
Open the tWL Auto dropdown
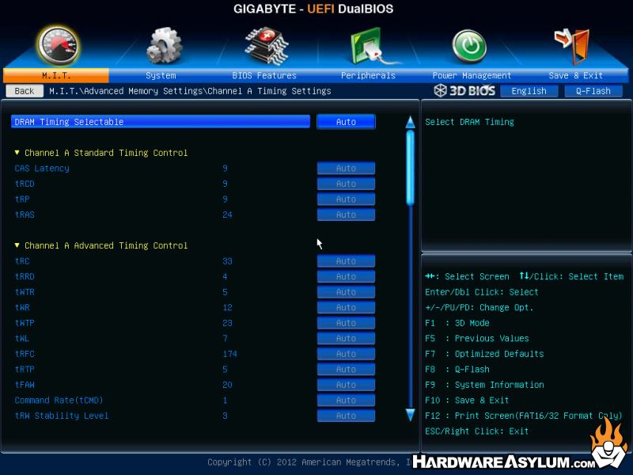tap(346, 338)
